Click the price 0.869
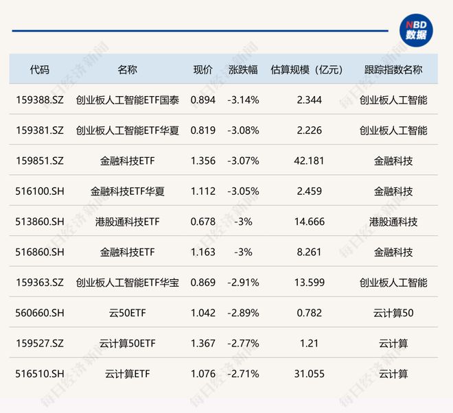The height and width of the screenshot is (413, 453). [x=202, y=283]
